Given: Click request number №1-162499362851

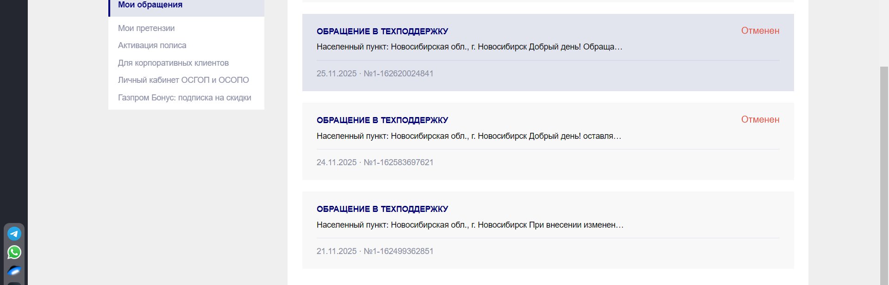Looking at the screenshot, I should (399, 251).
